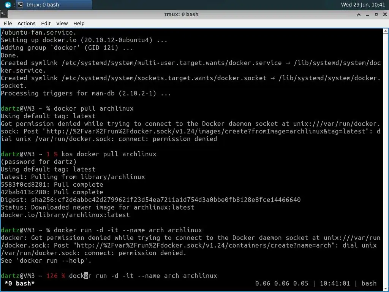Click the first 'Using default tag: latest' line

(x=48, y=116)
